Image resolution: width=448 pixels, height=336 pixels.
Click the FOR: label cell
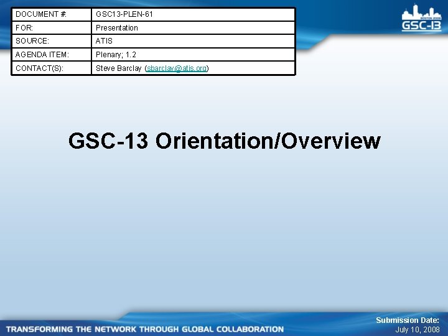tap(52, 28)
